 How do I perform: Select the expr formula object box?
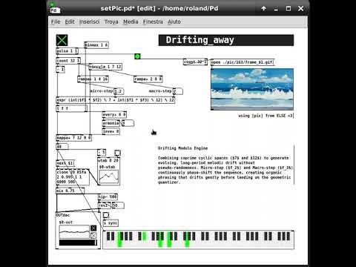[x=116, y=100]
